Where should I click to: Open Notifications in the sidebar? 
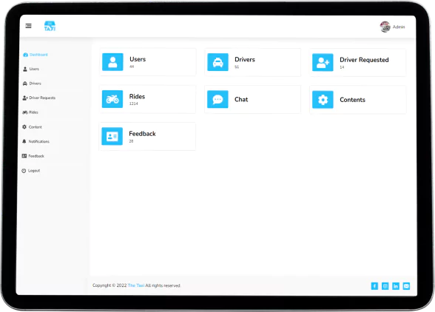point(36,141)
